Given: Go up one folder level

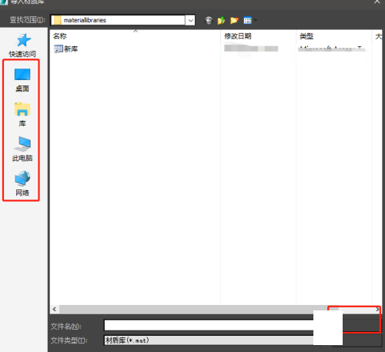Looking at the screenshot, I should [221, 20].
